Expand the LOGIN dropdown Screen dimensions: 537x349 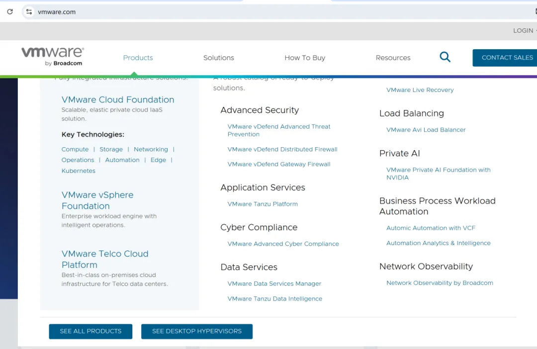[524, 31]
